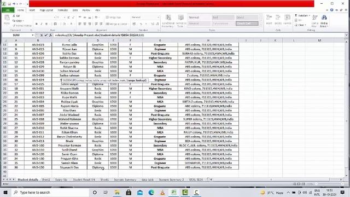Screen dimensions: 350x197
Task: Confirm the formula with the checkmark
Action: (46, 35)
